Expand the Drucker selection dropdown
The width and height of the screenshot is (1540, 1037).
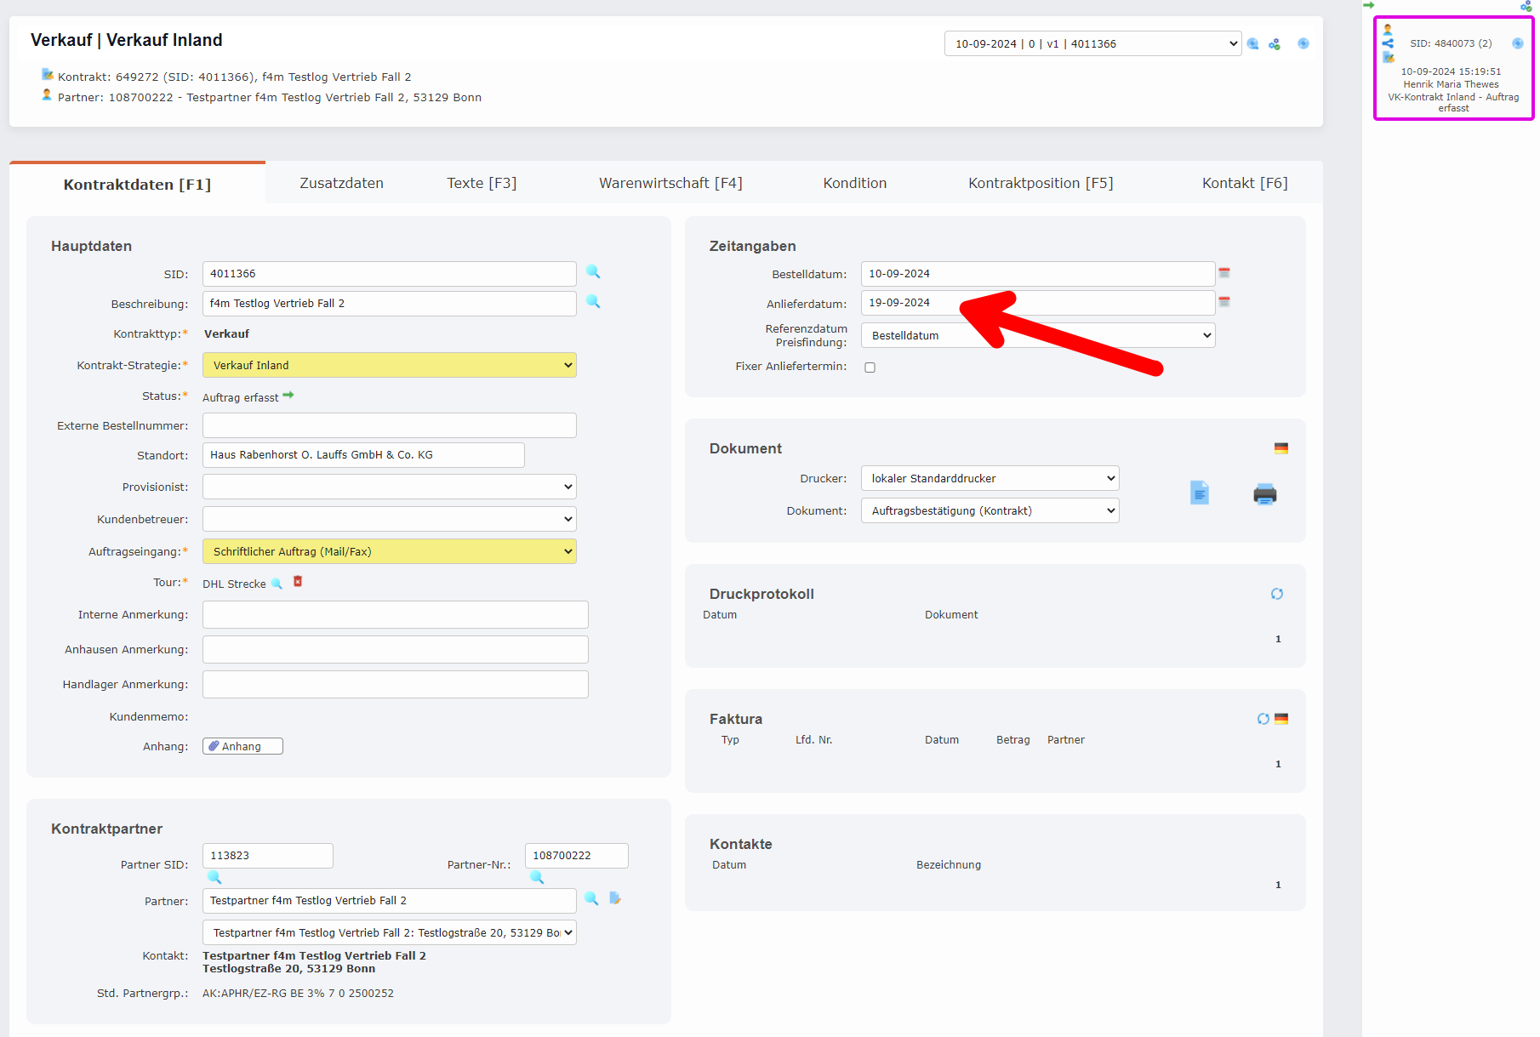click(990, 478)
